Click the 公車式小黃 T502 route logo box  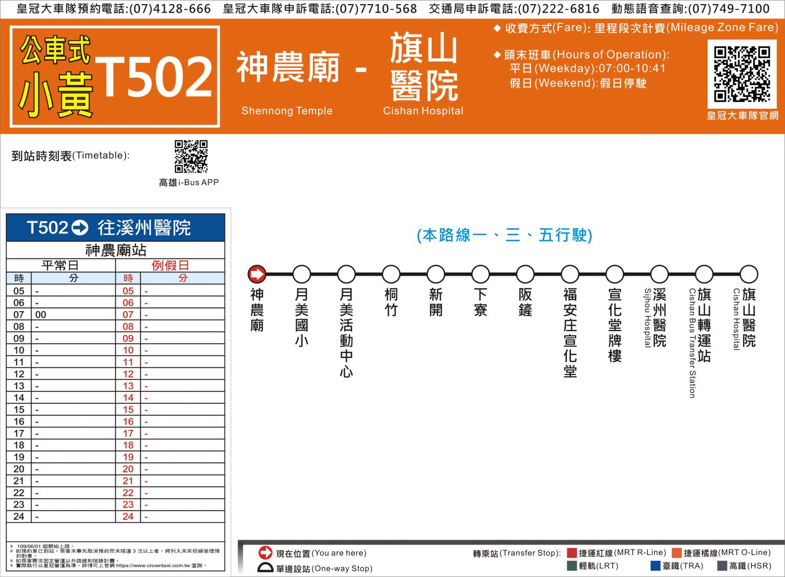point(115,77)
